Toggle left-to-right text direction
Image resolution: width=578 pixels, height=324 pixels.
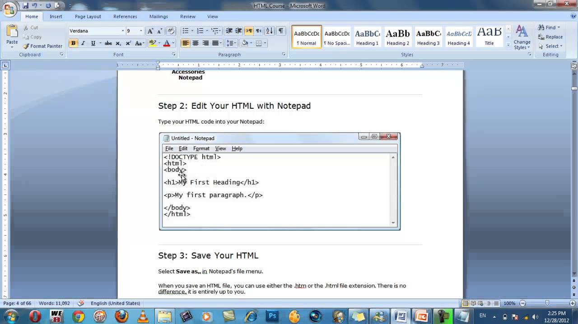coord(249,31)
